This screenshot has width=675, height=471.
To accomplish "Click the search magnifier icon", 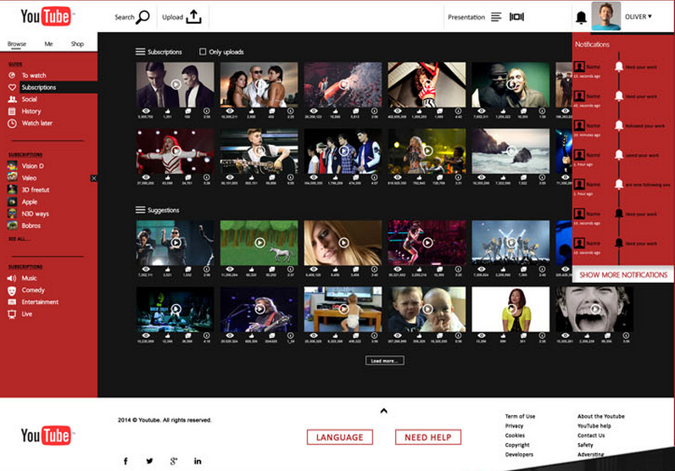I will pos(142,17).
